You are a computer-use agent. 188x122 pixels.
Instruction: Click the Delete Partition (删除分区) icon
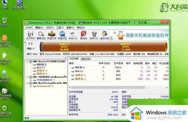[94, 35]
